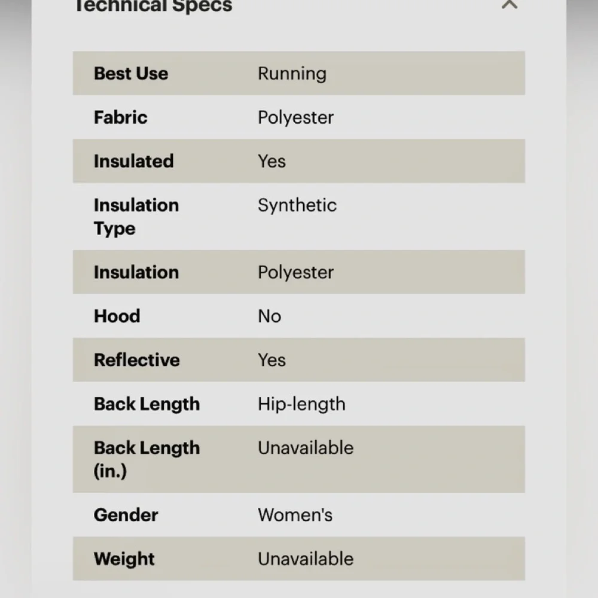Select the Technical Specs heading

click(153, 6)
